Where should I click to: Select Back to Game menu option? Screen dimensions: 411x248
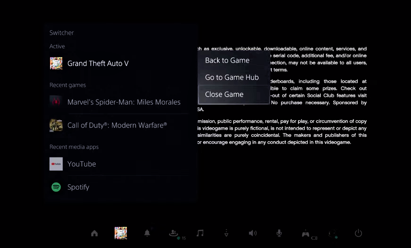click(233, 60)
